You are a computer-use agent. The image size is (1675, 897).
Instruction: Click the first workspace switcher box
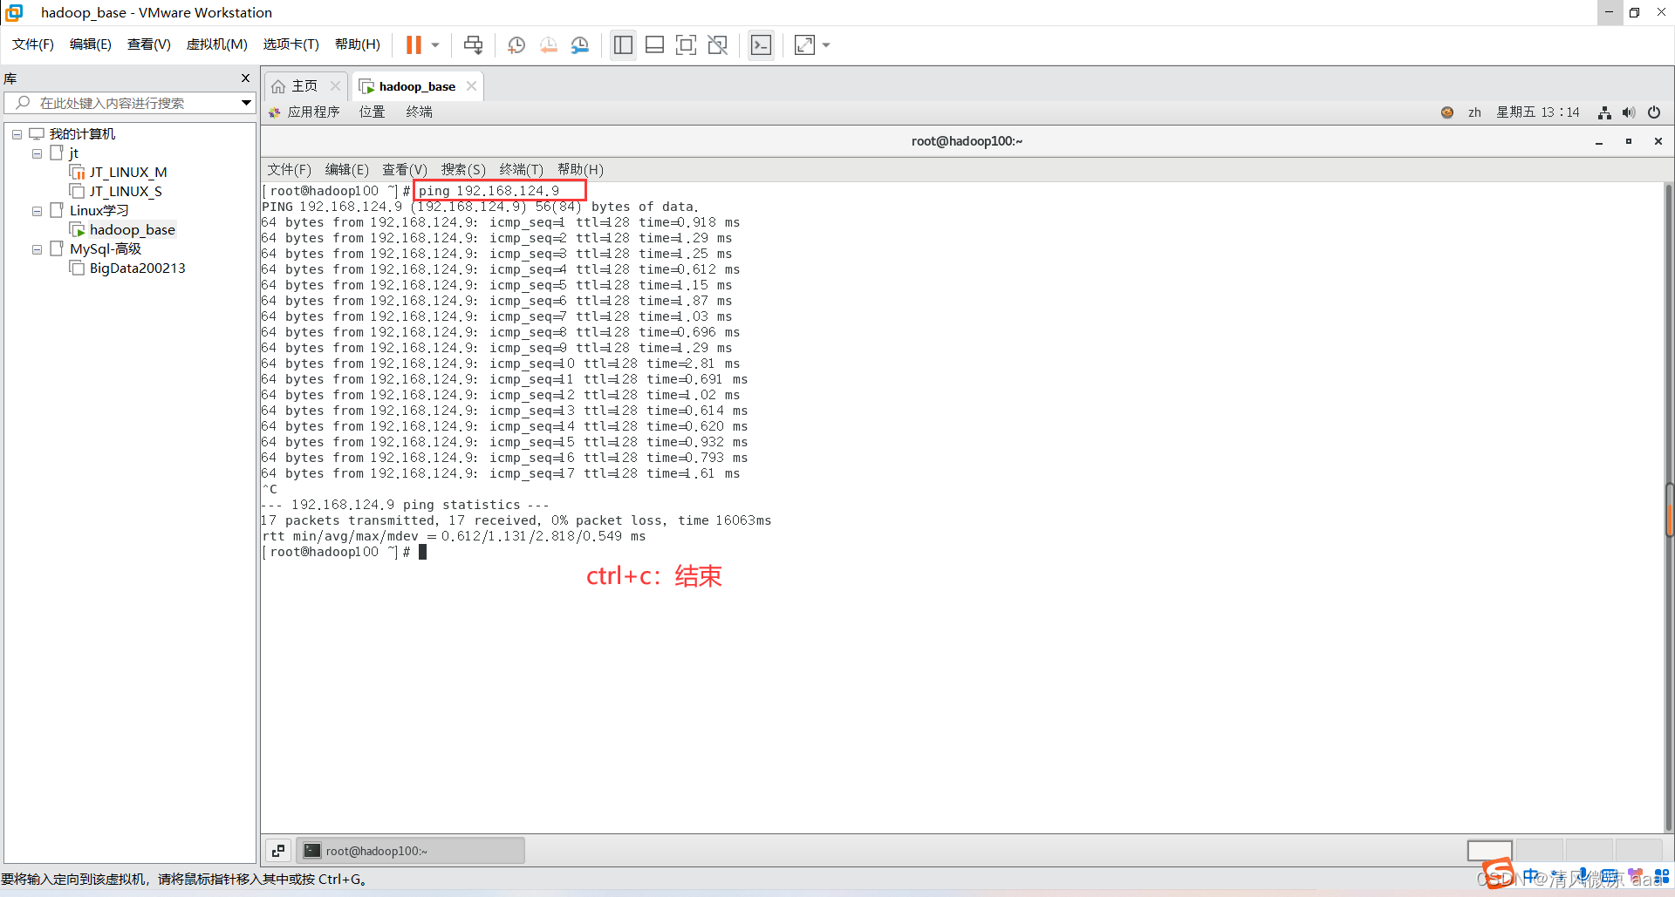1489,851
